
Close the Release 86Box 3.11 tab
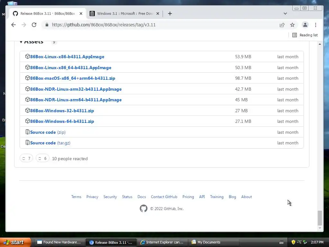coord(81,14)
